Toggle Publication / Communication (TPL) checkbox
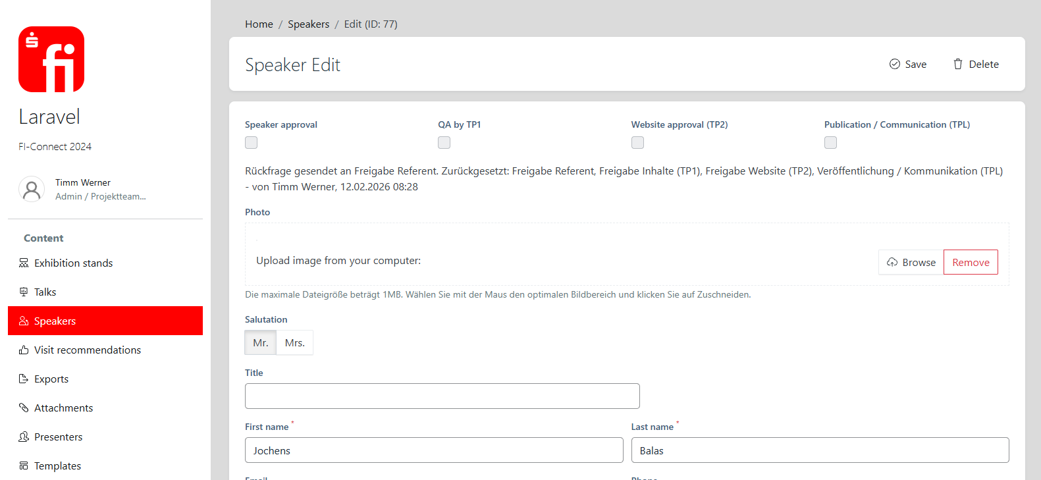1041x480 pixels. click(x=830, y=143)
